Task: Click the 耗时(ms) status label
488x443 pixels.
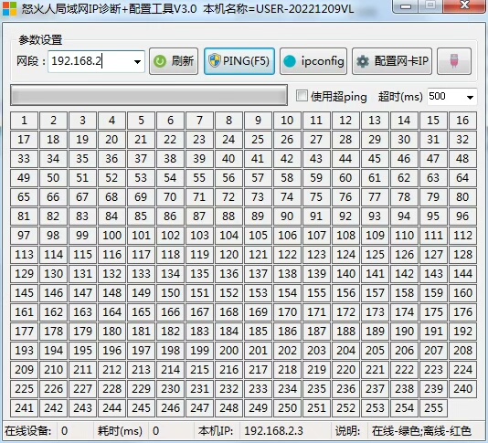Action: (x=120, y=431)
